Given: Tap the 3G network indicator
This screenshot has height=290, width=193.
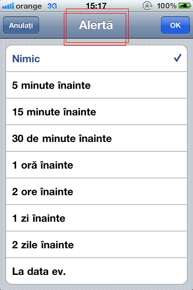Looking at the screenshot, I should [52, 6].
